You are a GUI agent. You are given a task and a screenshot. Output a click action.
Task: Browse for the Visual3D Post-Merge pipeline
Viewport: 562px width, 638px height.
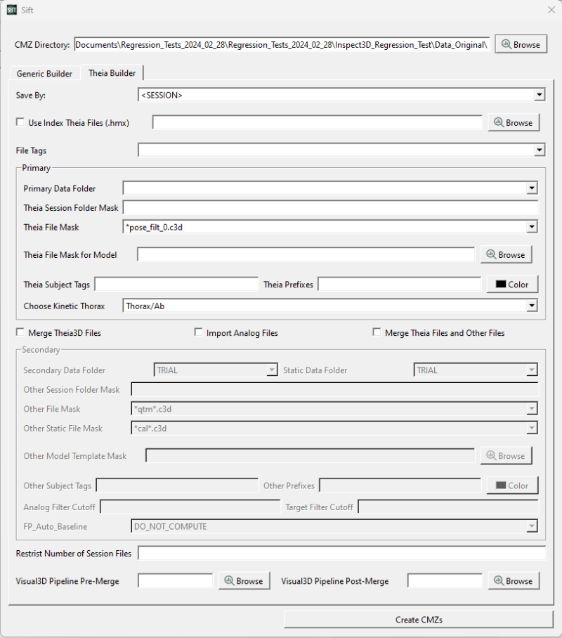514,580
